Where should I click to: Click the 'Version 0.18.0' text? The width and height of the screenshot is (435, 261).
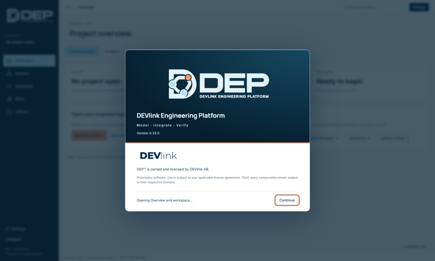148,133
